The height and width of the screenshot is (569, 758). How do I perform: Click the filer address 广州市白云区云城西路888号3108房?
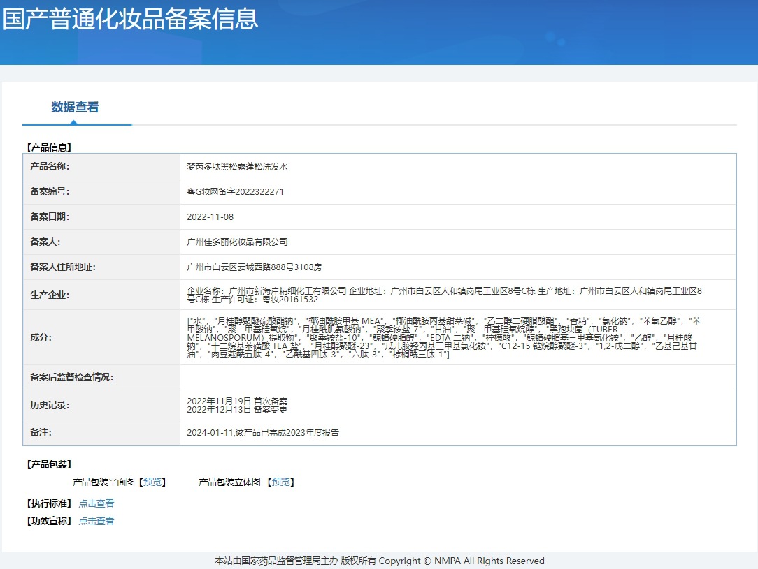[254, 267]
